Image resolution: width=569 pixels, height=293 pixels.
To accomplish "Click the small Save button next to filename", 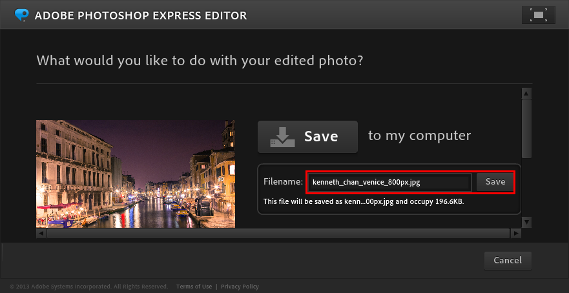I will point(495,182).
